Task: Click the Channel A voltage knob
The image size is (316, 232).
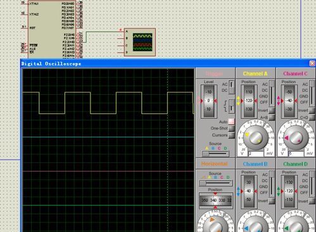Action: pos(255,138)
